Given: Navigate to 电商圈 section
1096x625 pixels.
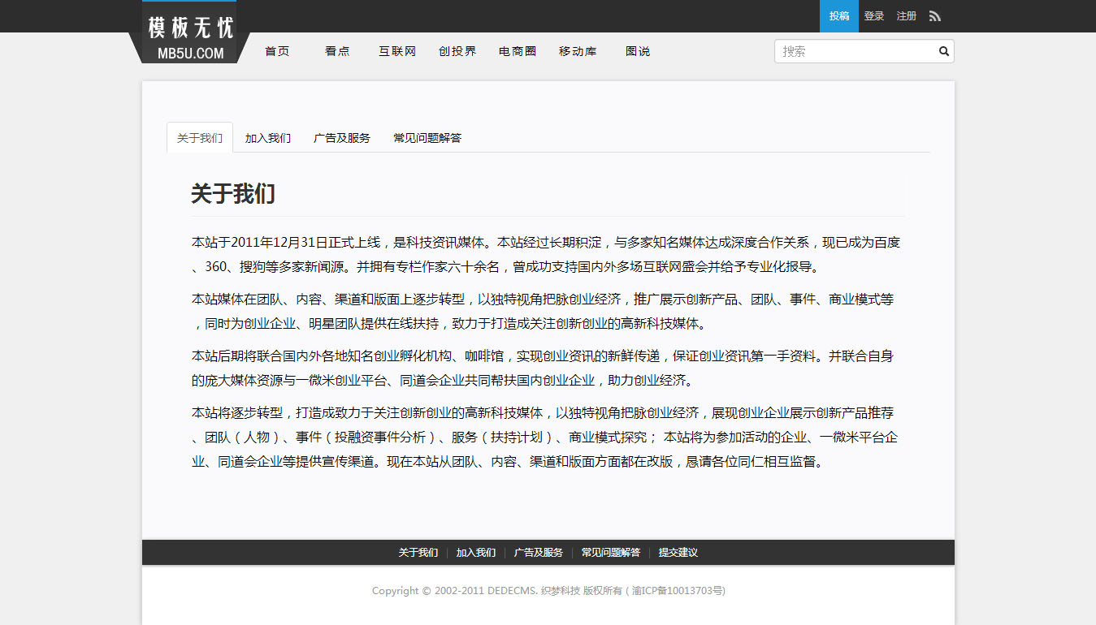Looking at the screenshot, I should click(518, 51).
